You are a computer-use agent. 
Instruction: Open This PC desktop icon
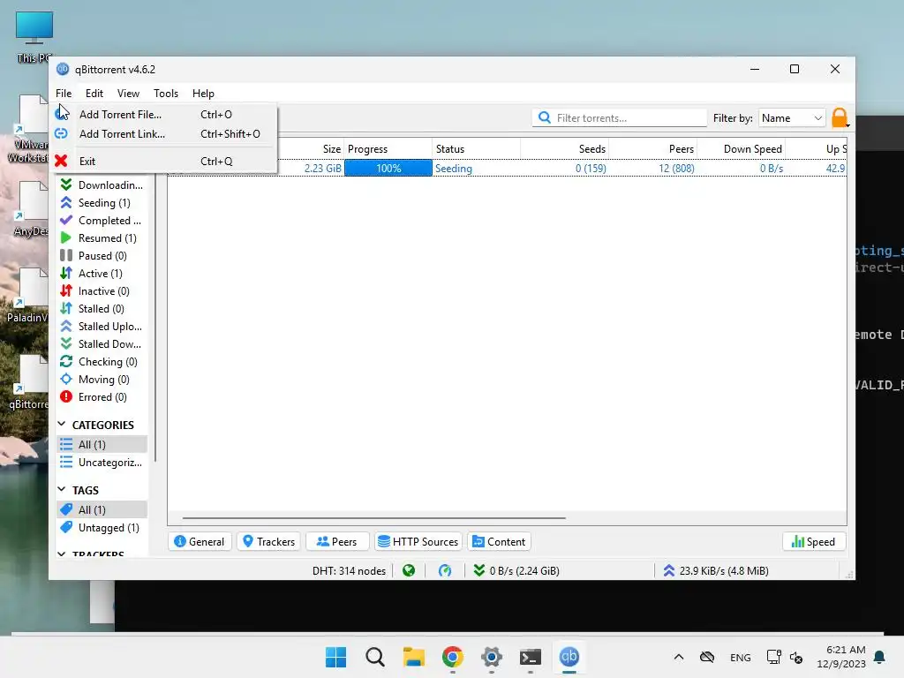click(x=34, y=36)
